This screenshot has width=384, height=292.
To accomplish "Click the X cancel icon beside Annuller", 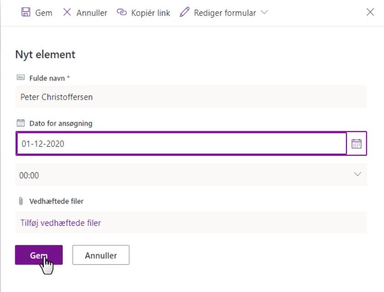I will pyautogui.click(x=67, y=12).
